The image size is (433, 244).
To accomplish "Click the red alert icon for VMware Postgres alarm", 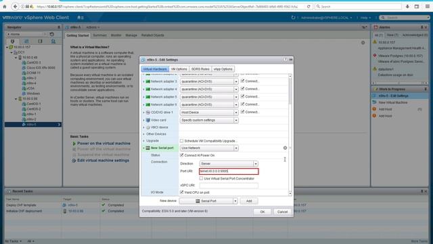I will point(375,56).
